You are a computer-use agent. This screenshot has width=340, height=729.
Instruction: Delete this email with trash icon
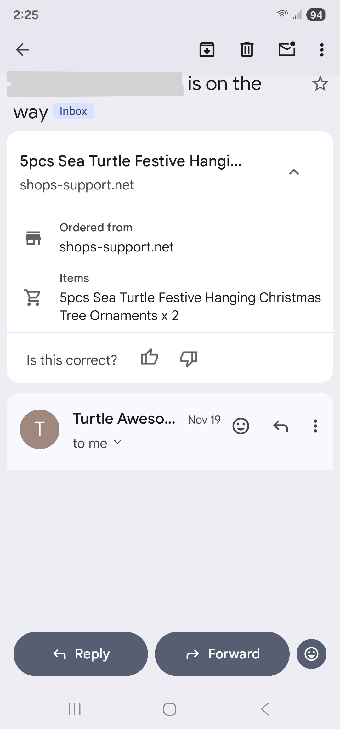tap(247, 50)
